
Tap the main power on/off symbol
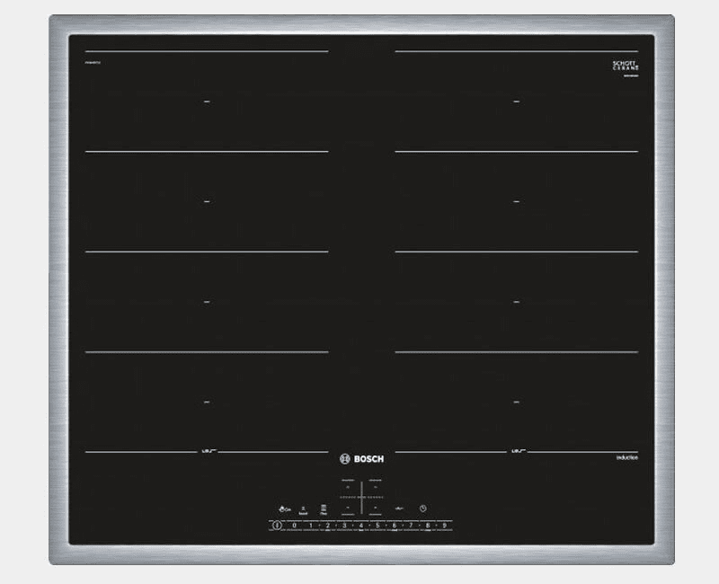point(277,526)
